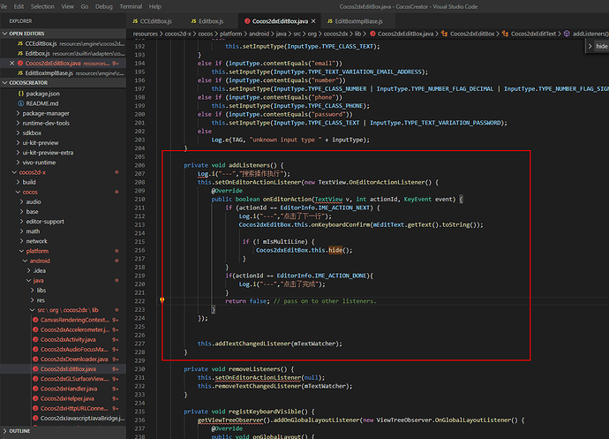Open the Terminal menu
Screen dimensions: 609x439
(131, 6)
